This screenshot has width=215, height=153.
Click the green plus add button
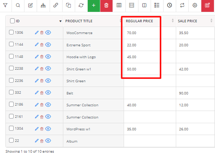tap(94, 5)
